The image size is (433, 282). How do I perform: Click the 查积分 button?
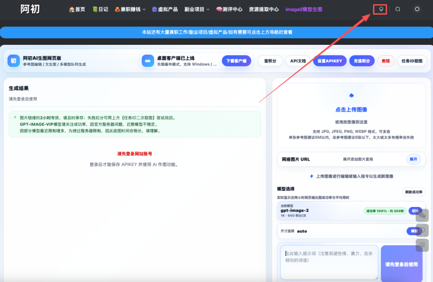tap(270, 61)
